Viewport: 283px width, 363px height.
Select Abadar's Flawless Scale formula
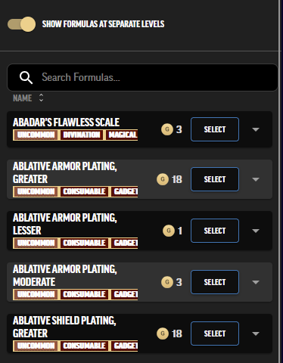[x=215, y=129]
